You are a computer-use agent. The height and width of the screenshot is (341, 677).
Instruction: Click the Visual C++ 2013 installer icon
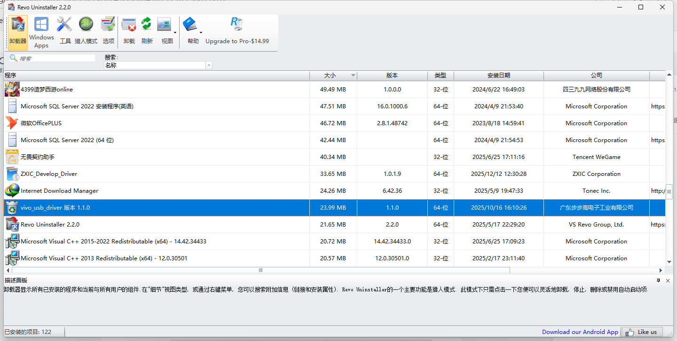point(12,258)
